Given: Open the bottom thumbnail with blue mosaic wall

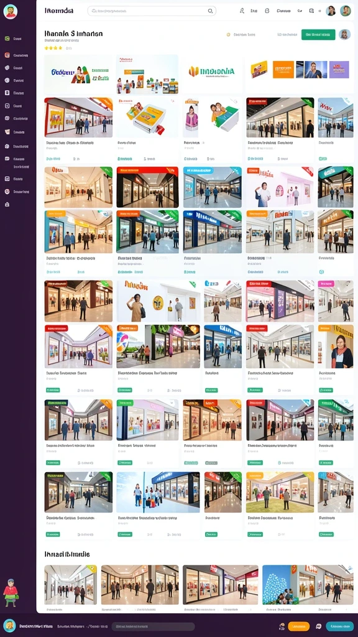Looking at the screenshot, I should 308,585.
